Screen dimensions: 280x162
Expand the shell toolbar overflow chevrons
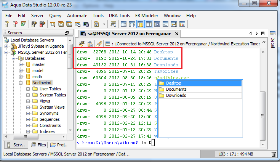264,42
